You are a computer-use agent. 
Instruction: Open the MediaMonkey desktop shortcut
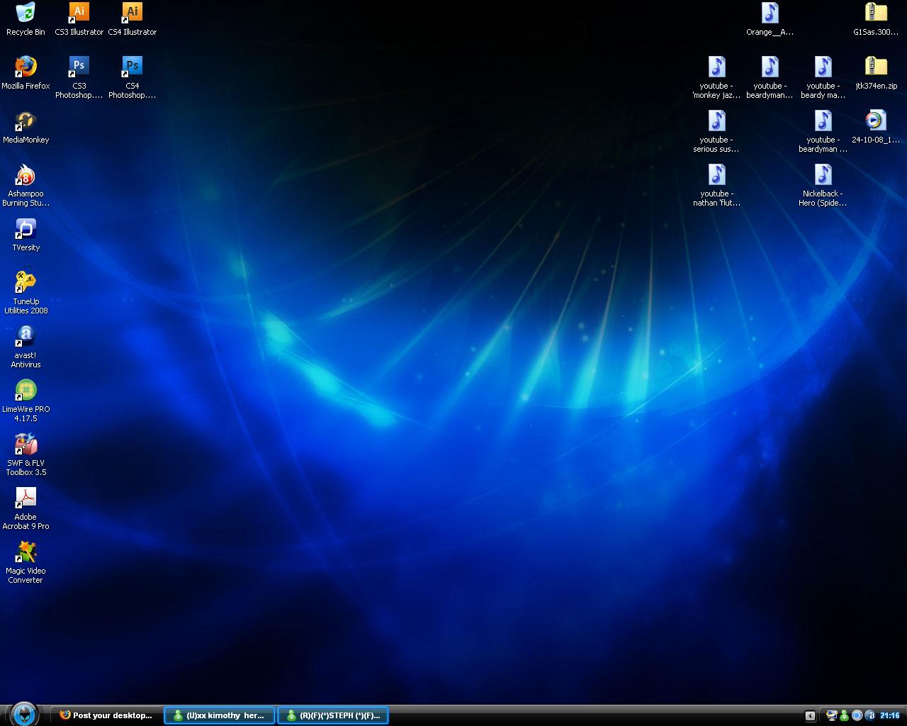[26, 127]
